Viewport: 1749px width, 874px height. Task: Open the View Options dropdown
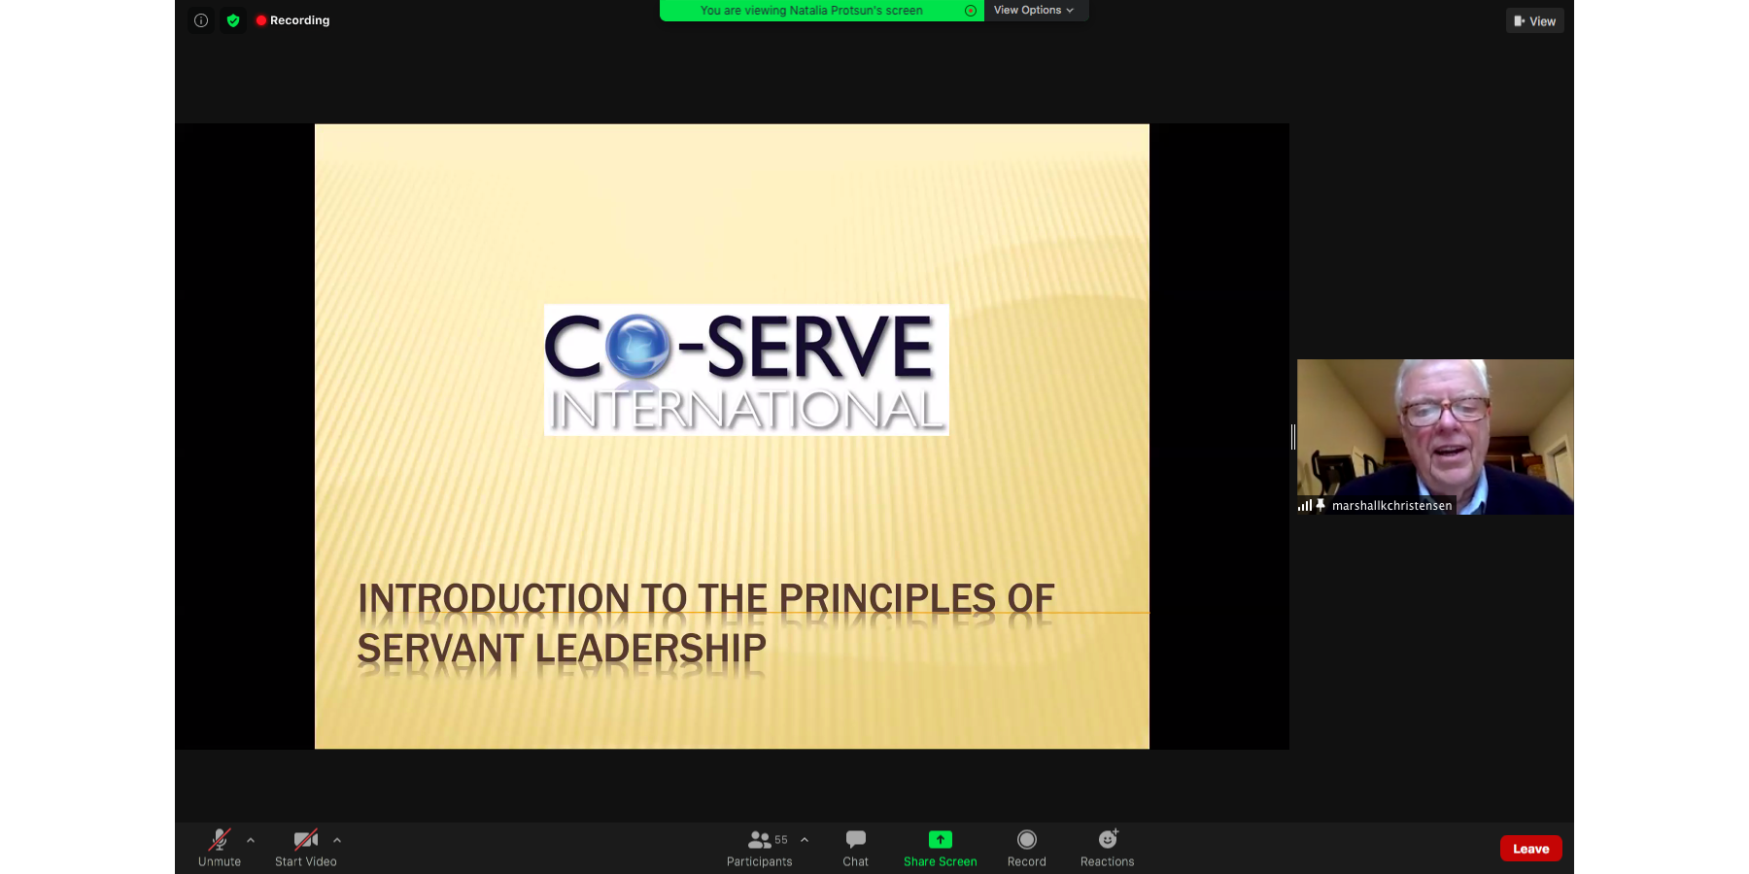1034,11
